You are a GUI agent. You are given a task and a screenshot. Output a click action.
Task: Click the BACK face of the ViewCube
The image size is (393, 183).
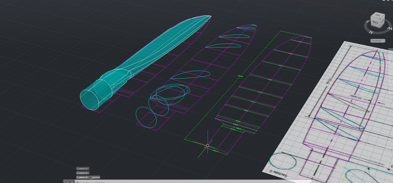point(376,22)
